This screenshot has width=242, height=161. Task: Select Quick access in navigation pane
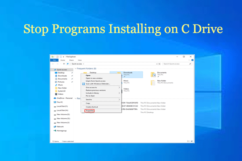(62, 70)
